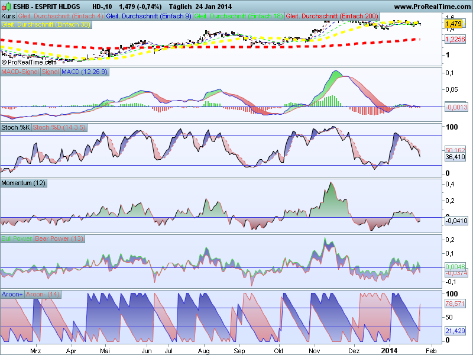
Task: Toggle Gleit. Durchschnitt (Einfach 9) legend
Action: [149, 16]
